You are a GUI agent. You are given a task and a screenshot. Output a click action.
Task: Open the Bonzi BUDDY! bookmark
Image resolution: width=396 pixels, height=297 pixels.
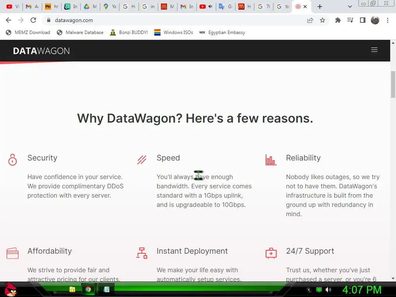129,32
